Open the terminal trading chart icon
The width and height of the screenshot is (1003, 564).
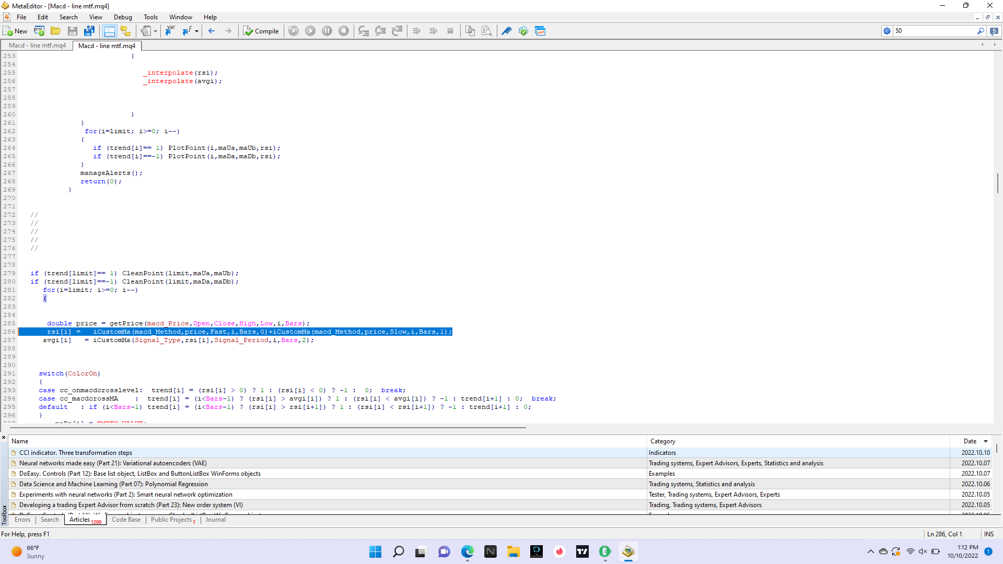pos(540,31)
